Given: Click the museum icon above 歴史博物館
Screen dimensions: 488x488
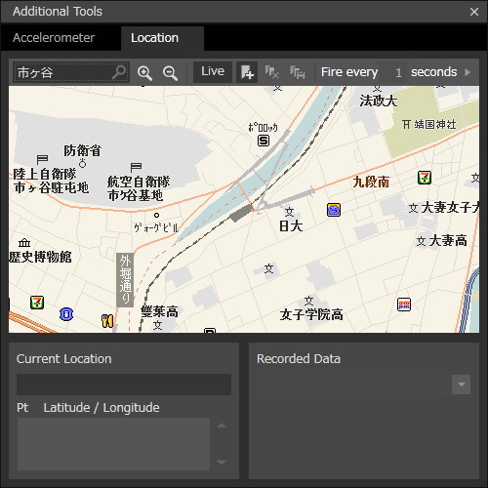Looking at the screenshot, I should point(24,243).
